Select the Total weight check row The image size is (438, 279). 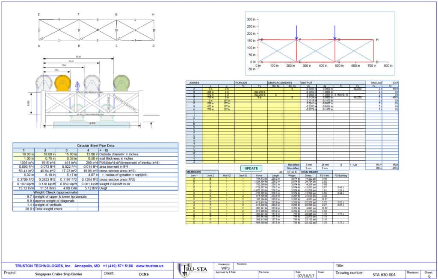coord(56,209)
